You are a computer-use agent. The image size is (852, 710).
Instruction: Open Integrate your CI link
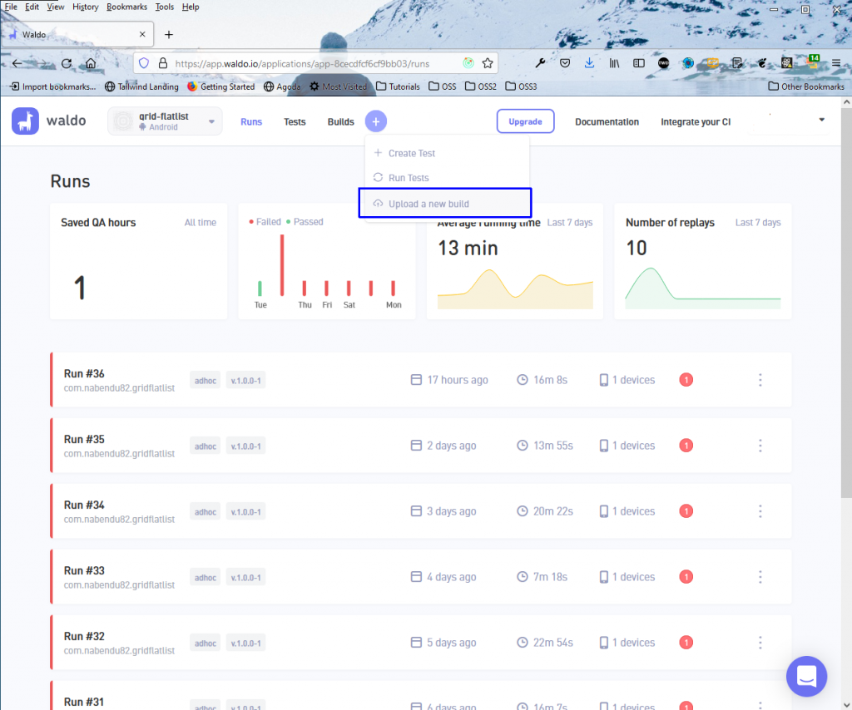click(x=696, y=121)
